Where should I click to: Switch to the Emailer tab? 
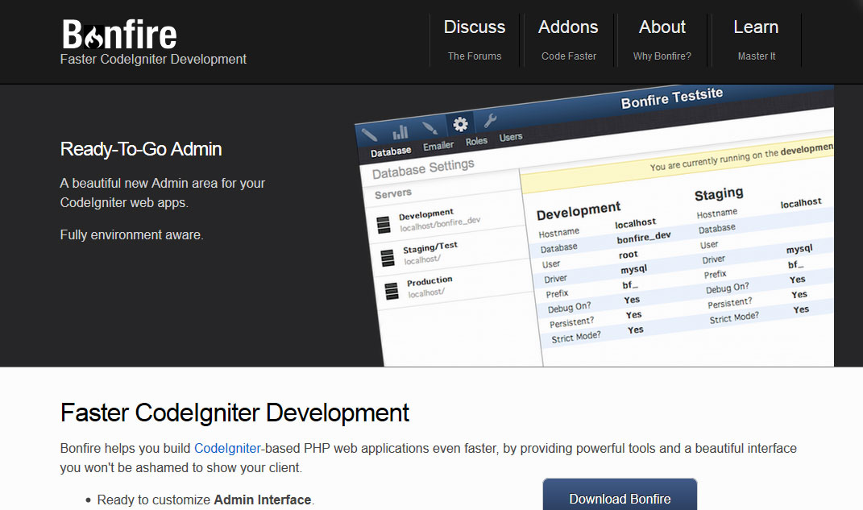tap(438, 146)
